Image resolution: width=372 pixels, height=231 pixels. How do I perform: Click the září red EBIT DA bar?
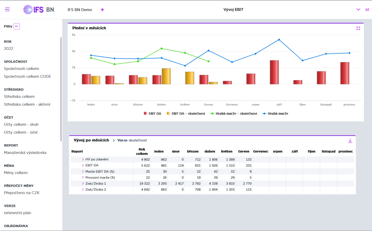coord(274,72)
